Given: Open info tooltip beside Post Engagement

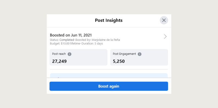Looking at the screenshot, I should [x=140, y=54].
